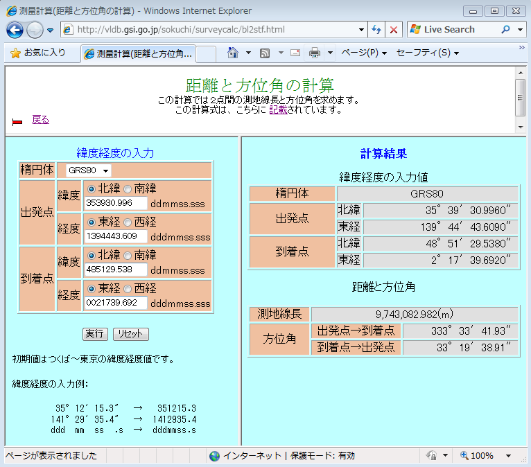531x467 pixels.
Task: Click the status bar security lock icon
Action: [x=432, y=455]
